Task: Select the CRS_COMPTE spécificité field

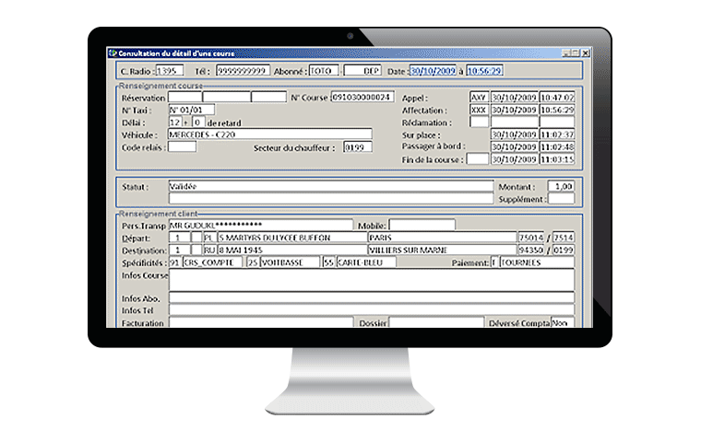Action: (212, 262)
